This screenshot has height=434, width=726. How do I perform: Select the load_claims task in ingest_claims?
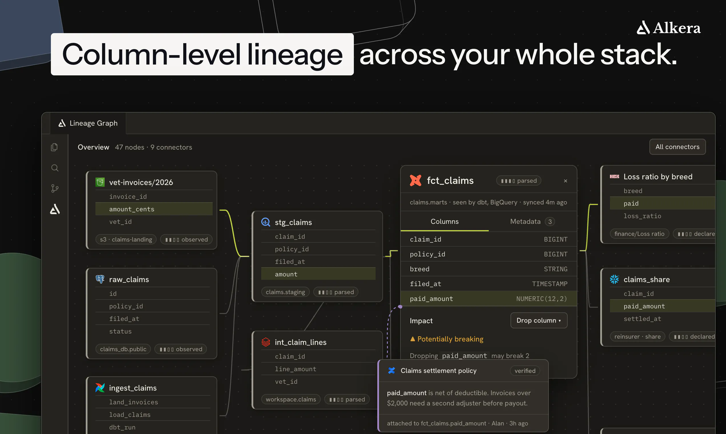[153, 415]
